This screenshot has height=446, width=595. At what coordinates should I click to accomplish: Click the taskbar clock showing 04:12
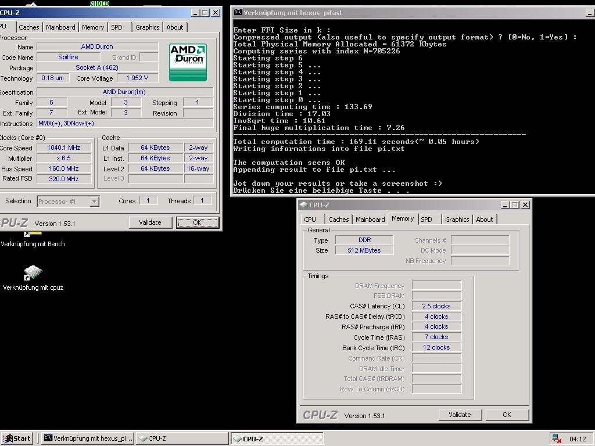pos(578,439)
